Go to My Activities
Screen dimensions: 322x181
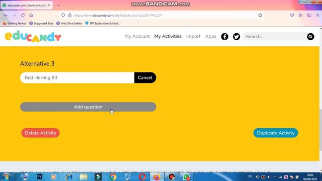(168, 36)
